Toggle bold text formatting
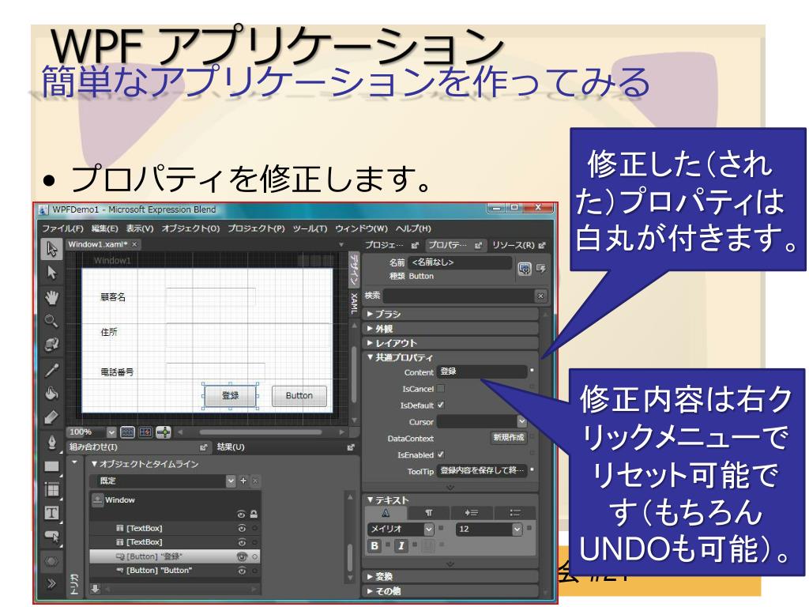This screenshot has width=809, height=607. [x=374, y=545]
